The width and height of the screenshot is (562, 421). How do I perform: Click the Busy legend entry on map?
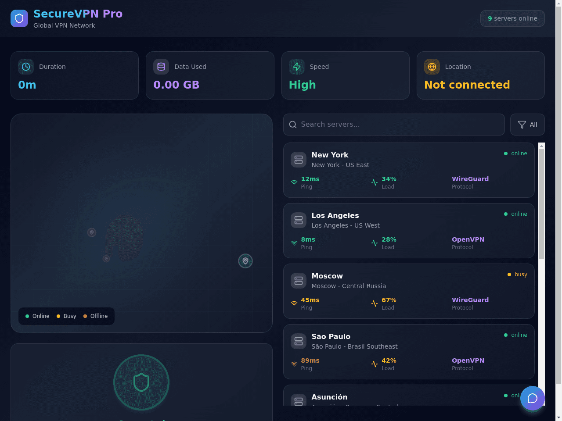pos(66,316)
